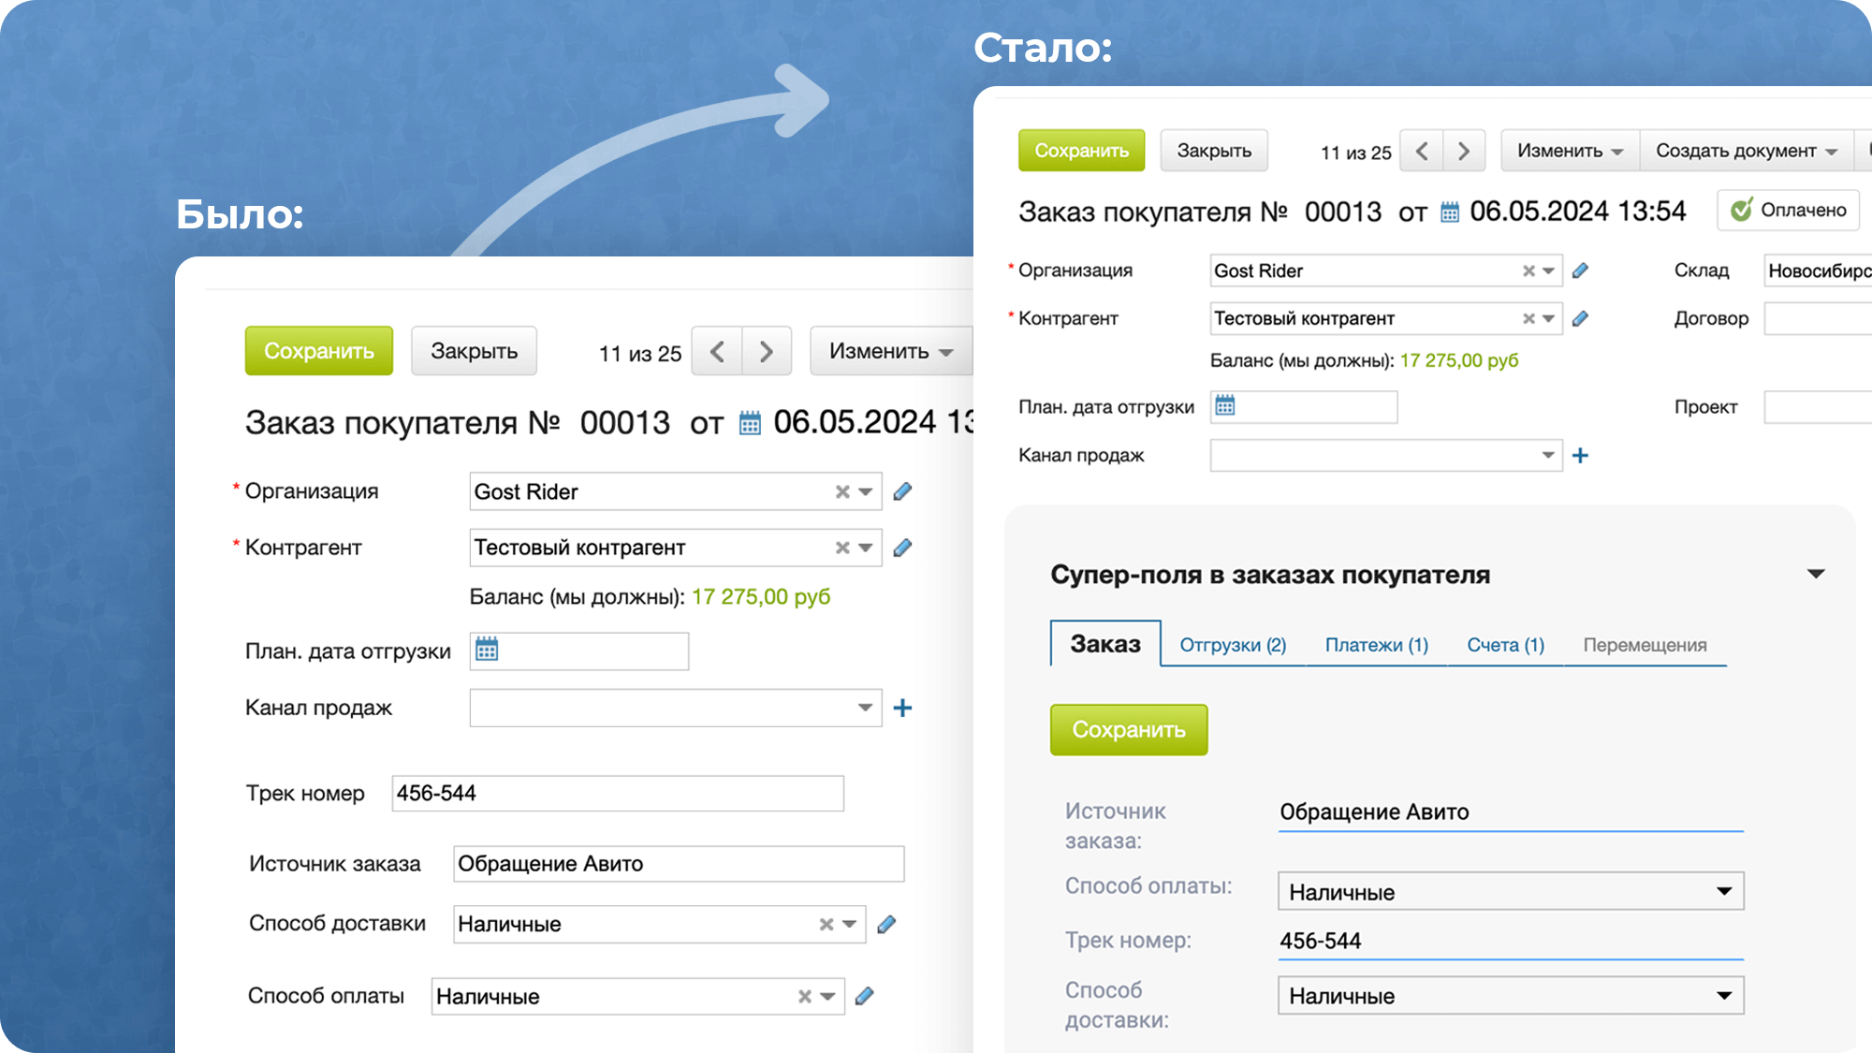Click the edit pencil next to Тестовый контрагент on right
Screen dimensions: 1872x1053
1580,318
